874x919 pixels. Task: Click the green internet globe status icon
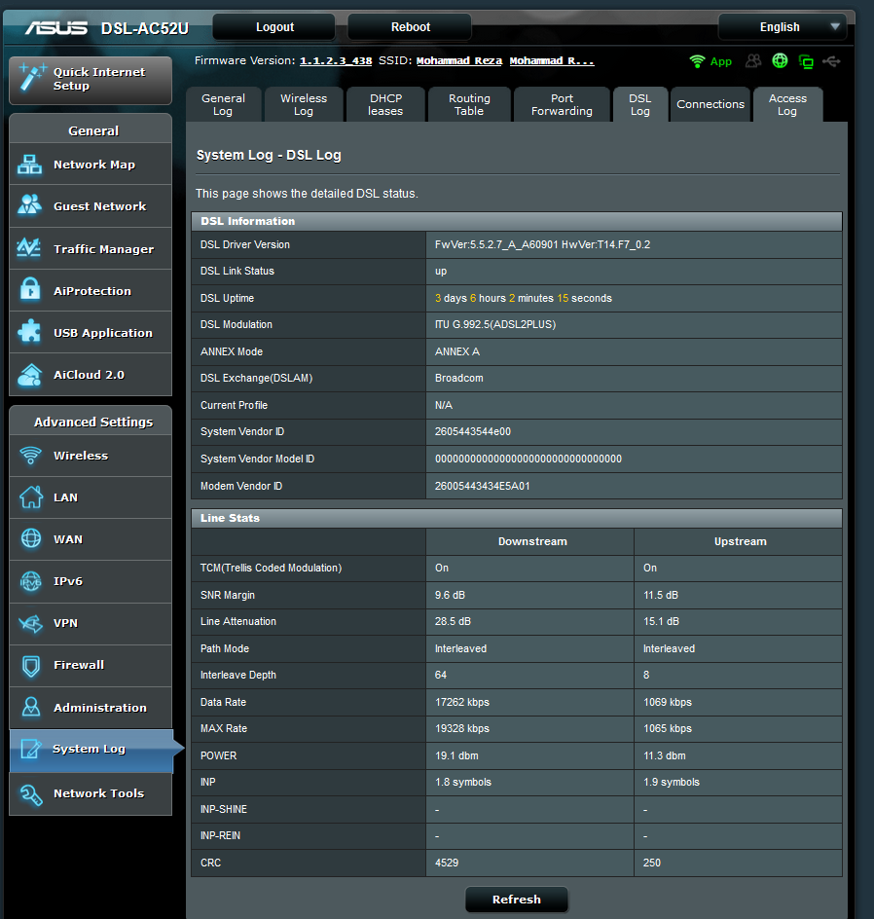pyautogui.click(x=780, y=60)
